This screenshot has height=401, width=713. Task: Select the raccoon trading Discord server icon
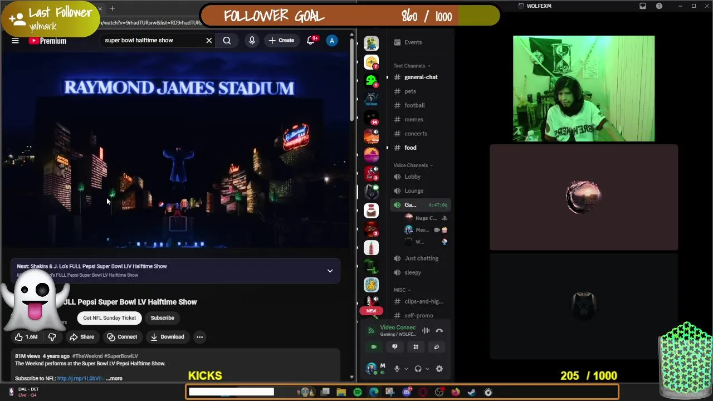(371, 99)
